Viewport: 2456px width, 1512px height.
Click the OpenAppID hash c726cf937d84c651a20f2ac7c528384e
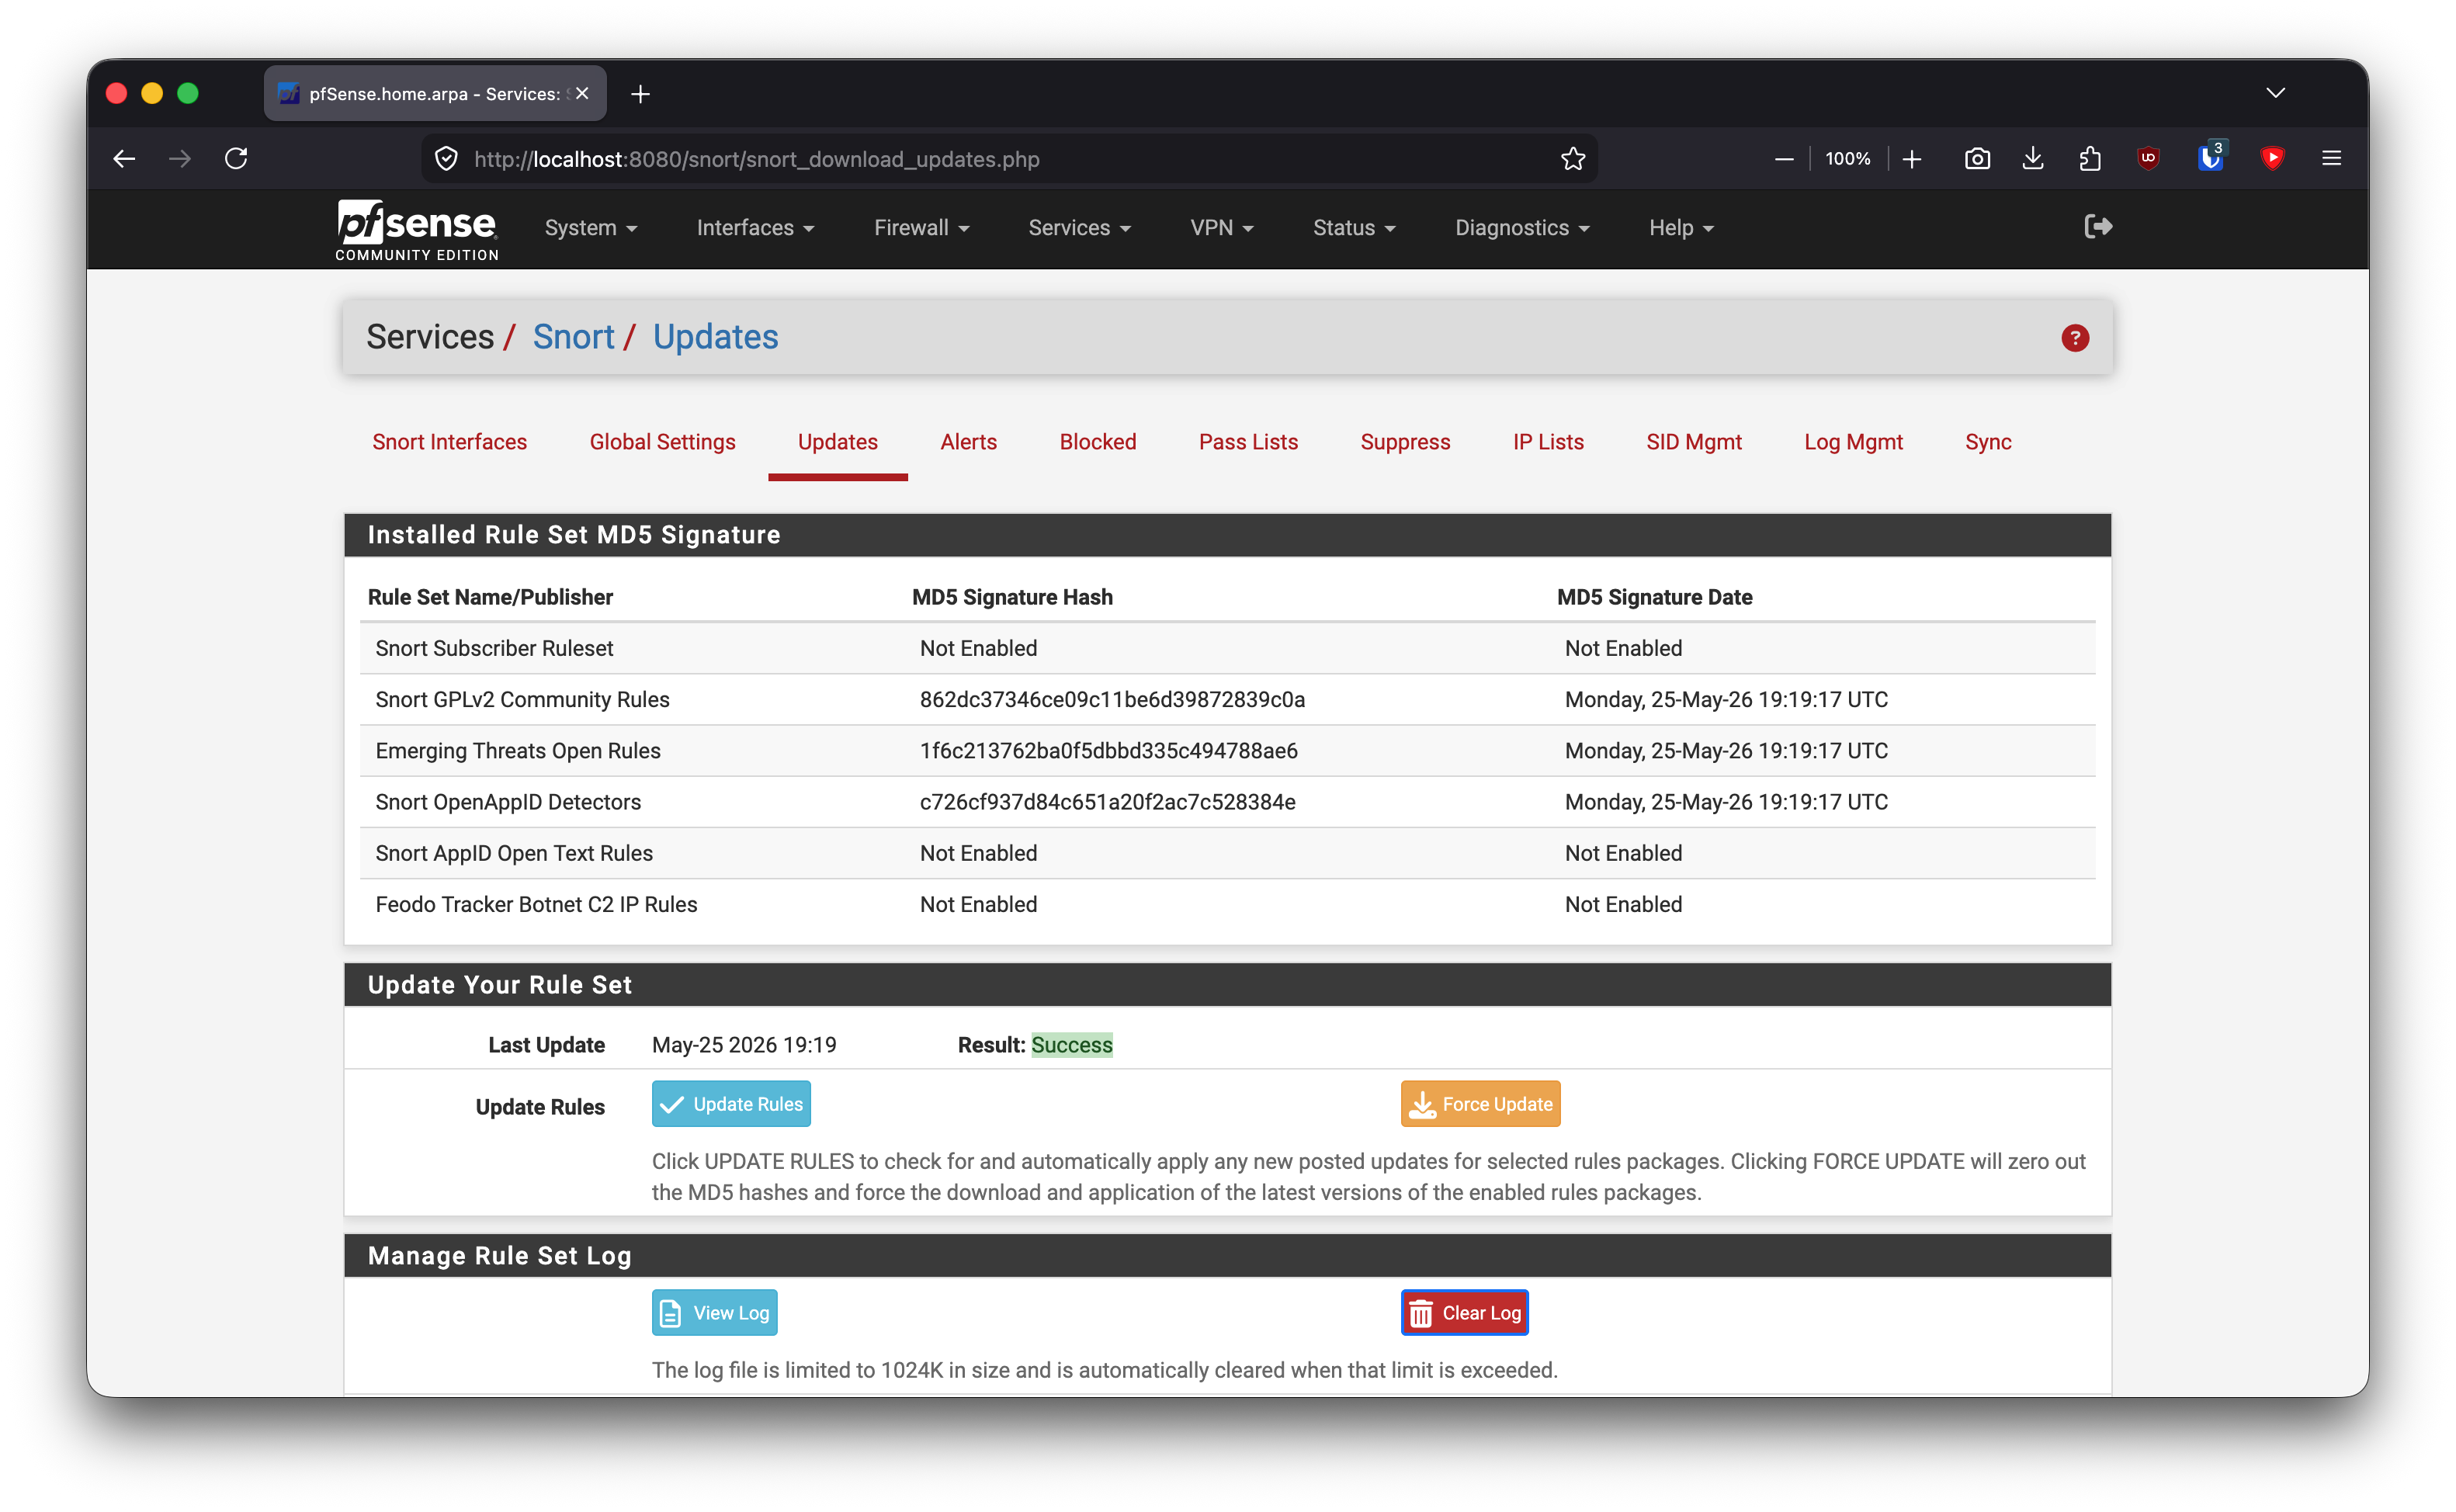(1108, 802)
